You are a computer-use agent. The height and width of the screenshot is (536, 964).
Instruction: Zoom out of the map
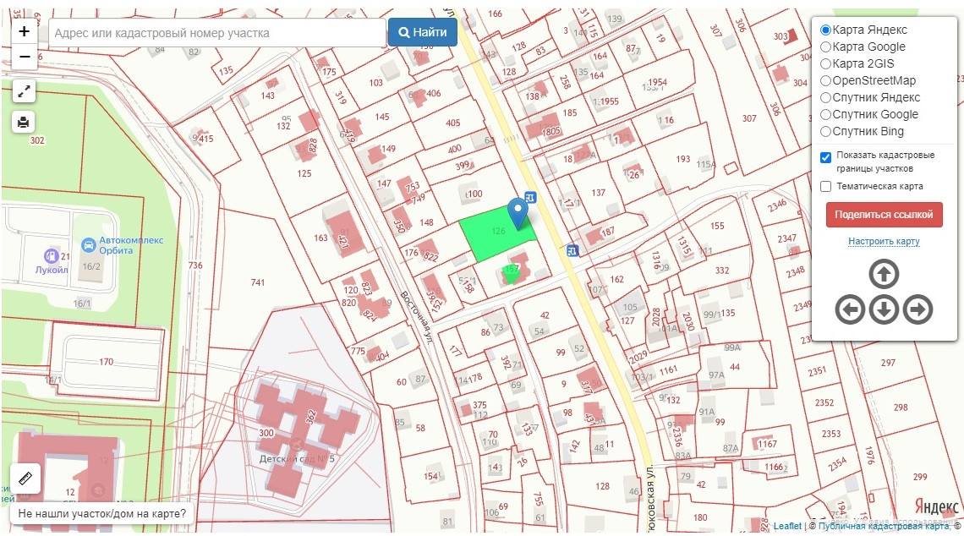pos(24,57)
